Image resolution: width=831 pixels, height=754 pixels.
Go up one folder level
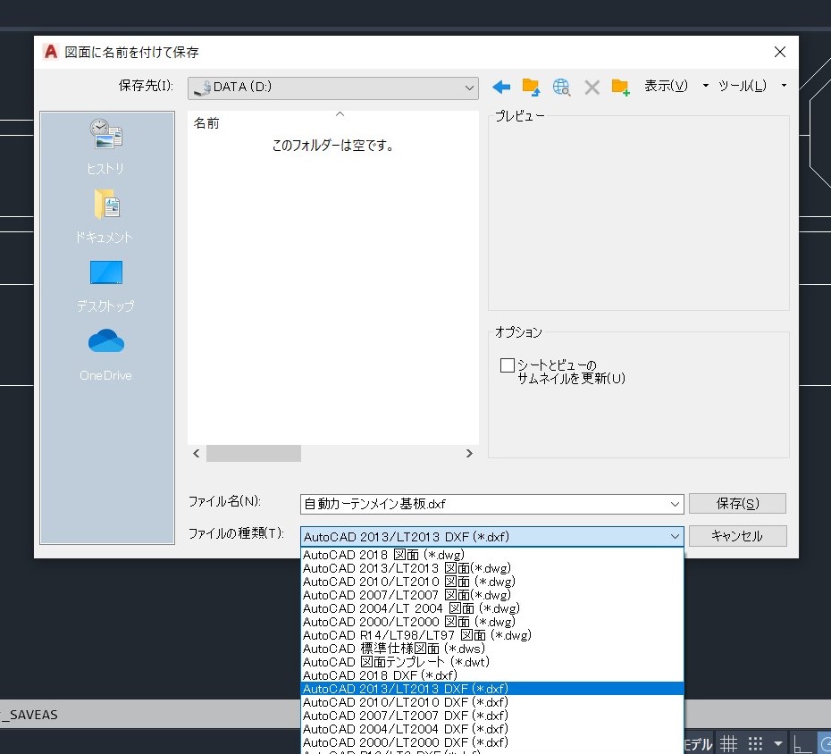point(530,87)
